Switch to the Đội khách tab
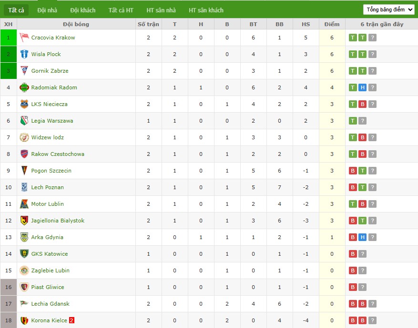 tap(82, 10)
